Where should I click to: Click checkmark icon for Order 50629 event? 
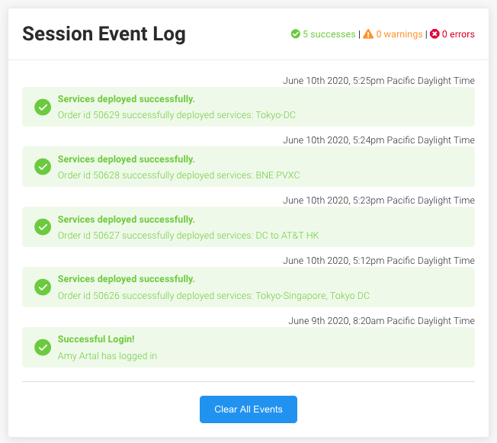43,107
